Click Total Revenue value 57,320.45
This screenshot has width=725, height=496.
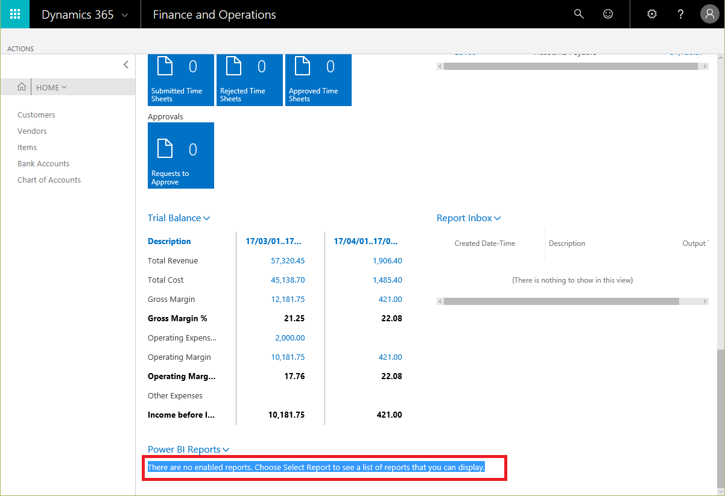[x=288, y=261]
